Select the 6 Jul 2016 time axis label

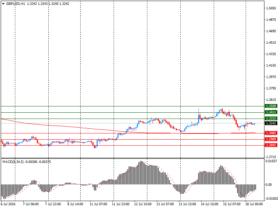8,204
